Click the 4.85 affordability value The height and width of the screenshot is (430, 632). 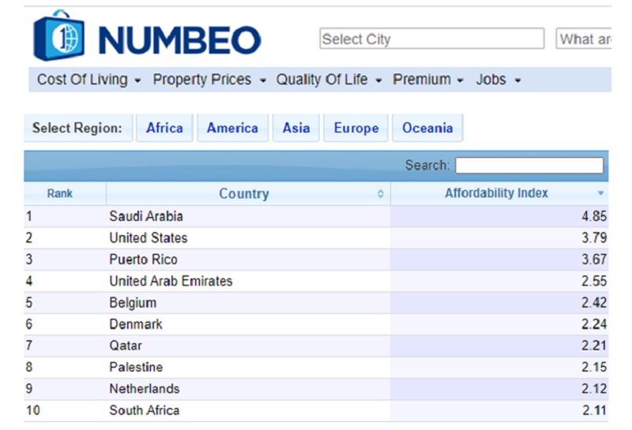point(594,216)
